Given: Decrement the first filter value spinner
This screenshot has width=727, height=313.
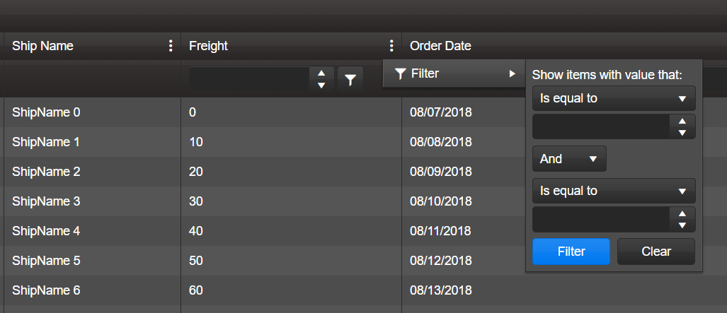Looking at the screenshot, I should [682, 132].
